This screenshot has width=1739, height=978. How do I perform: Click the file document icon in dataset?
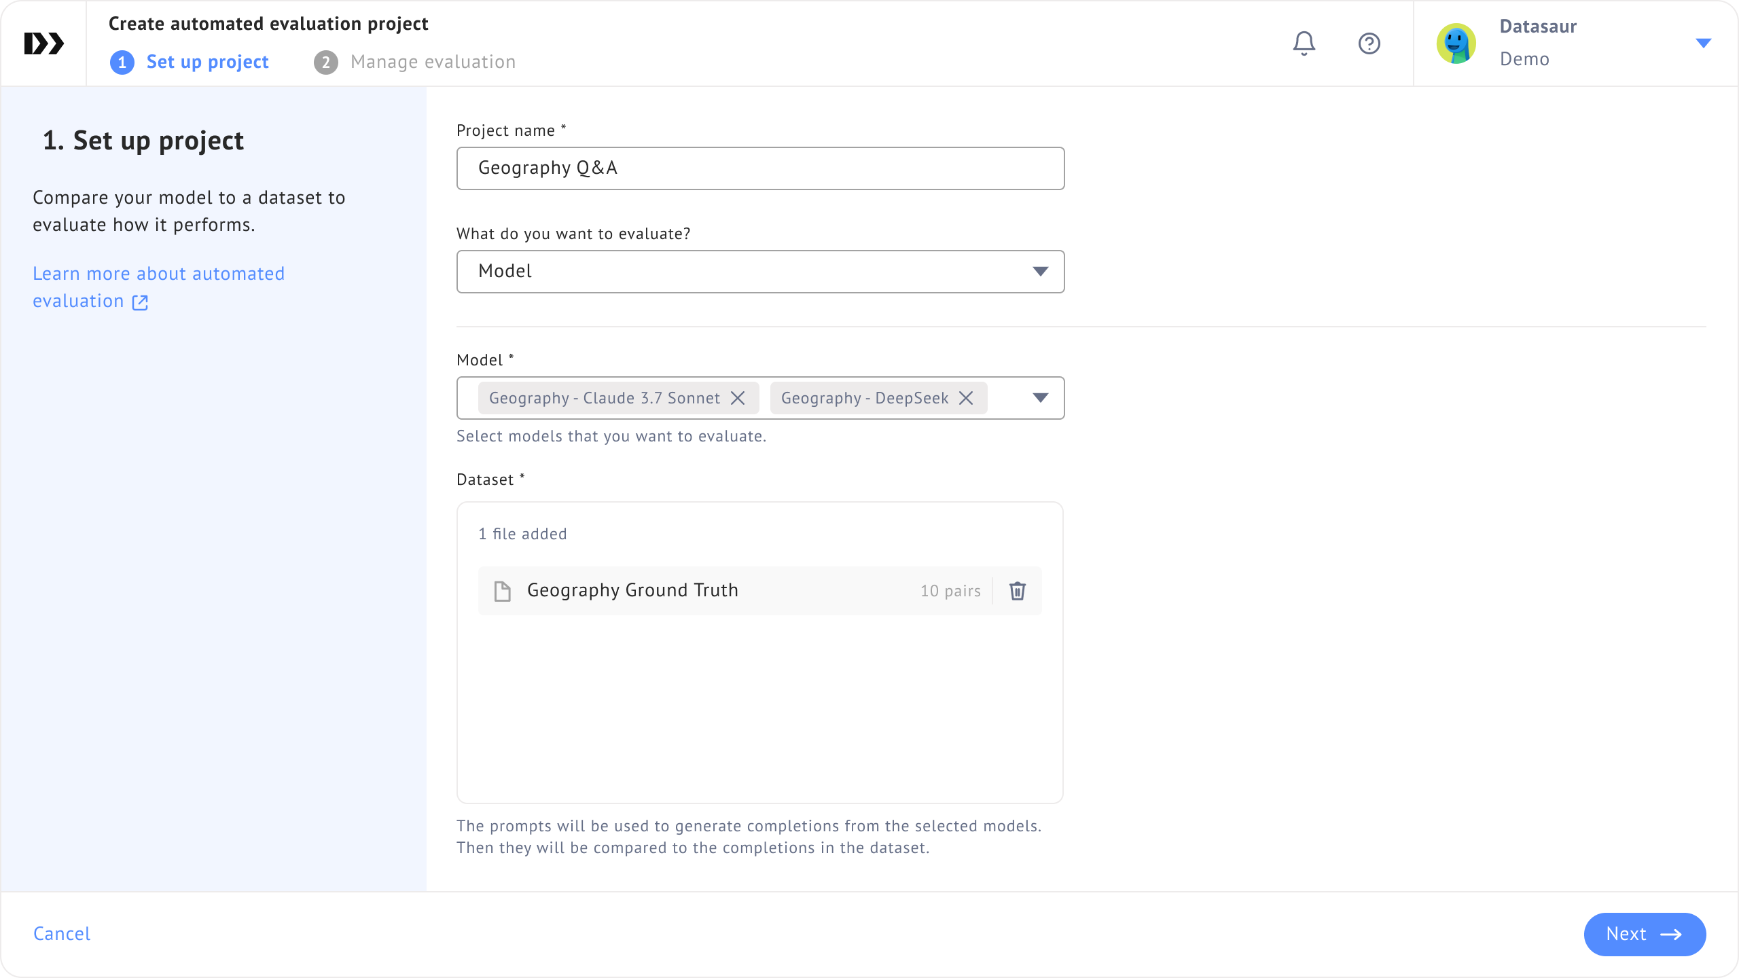tap(503, 591)
